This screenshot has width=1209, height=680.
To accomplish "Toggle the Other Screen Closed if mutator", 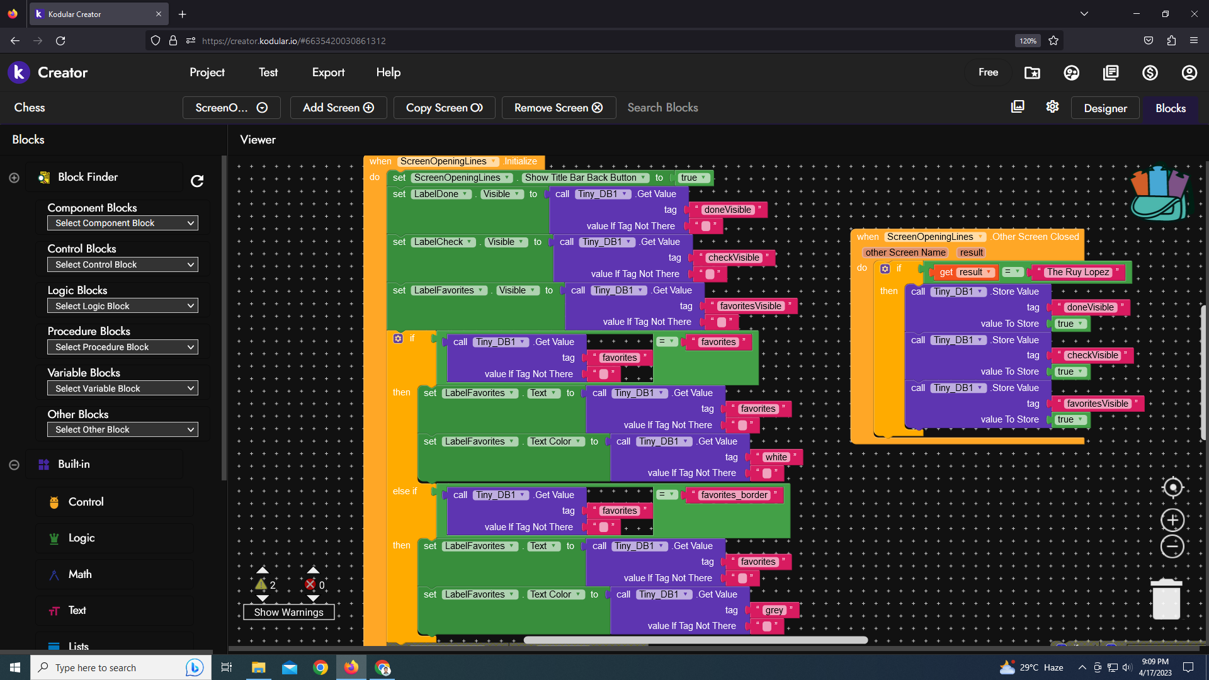I will click(x=885, y=269).
